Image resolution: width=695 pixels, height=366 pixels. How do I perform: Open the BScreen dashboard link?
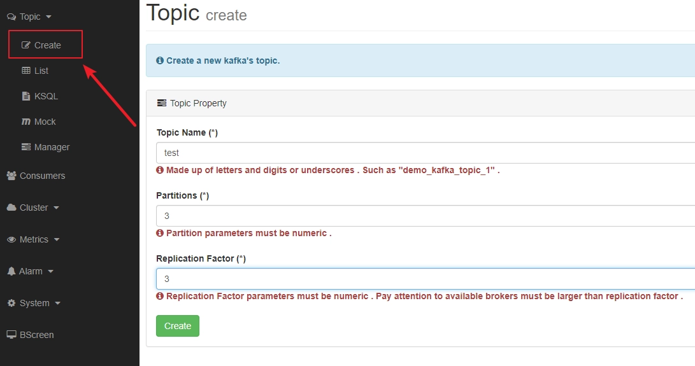pos(30,335)
